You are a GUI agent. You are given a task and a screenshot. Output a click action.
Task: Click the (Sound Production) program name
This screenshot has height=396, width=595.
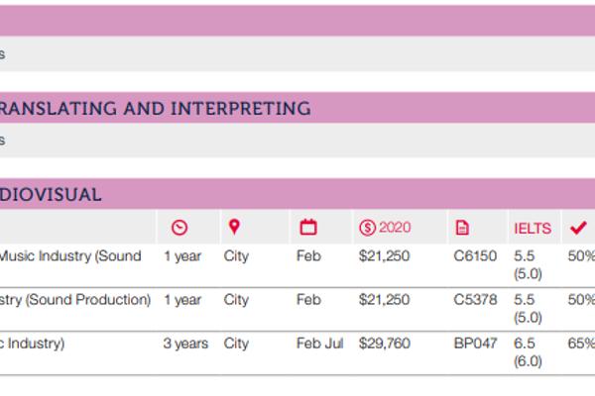coord(75,300)
